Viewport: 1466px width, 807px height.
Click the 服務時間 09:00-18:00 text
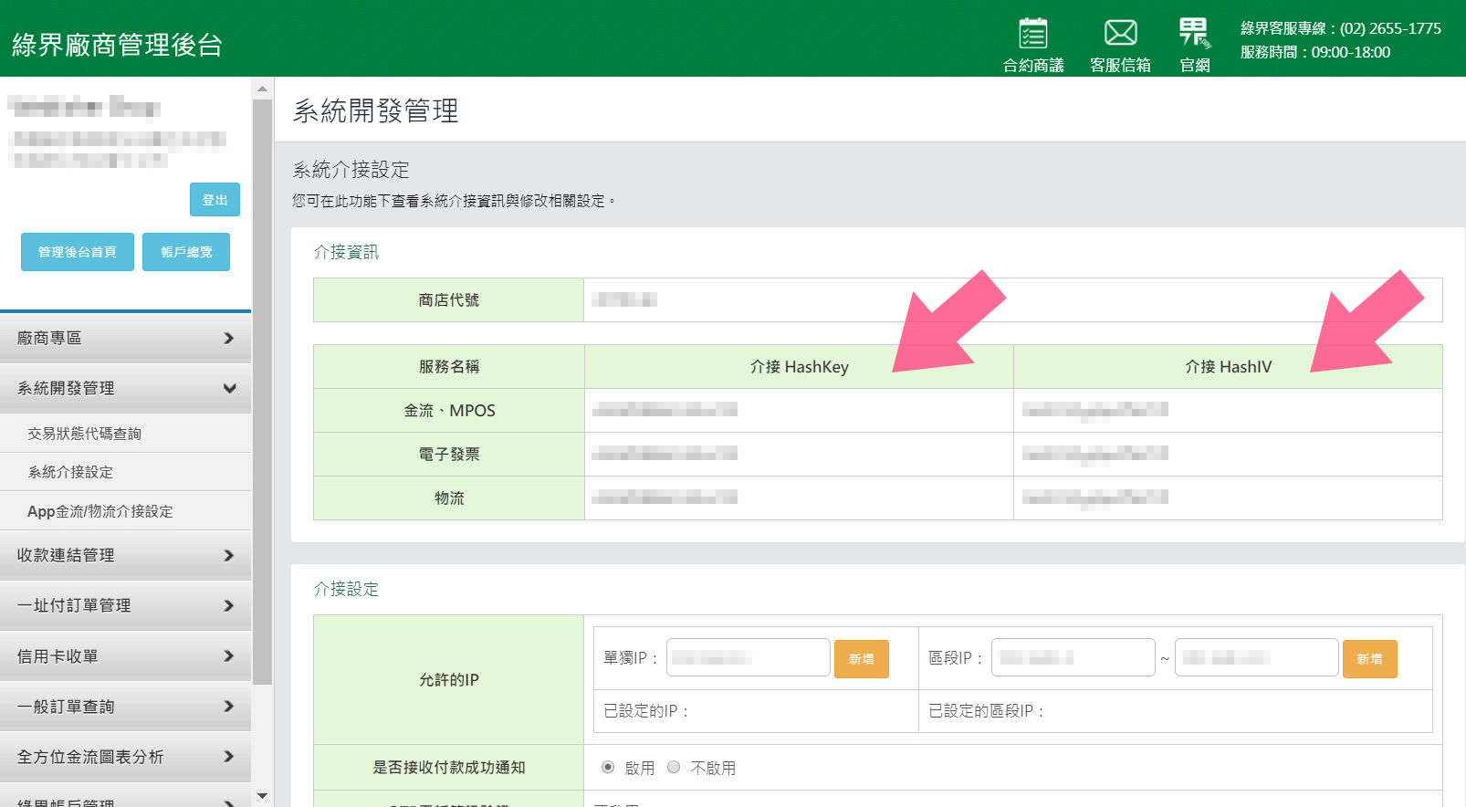click(x=1314, y=52)
